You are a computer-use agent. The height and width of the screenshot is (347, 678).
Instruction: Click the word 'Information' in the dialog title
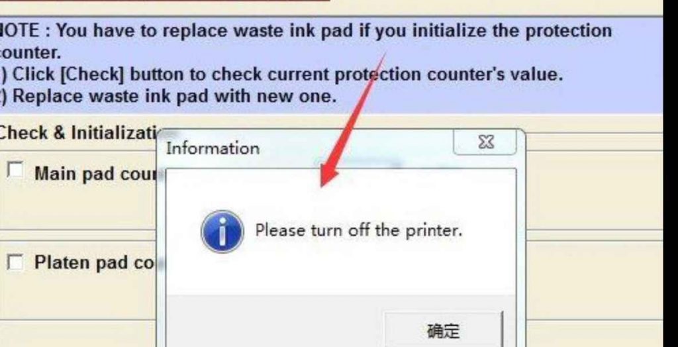[213, 148]
